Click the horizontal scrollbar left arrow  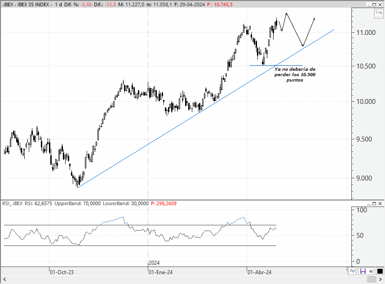pos(4,280)
